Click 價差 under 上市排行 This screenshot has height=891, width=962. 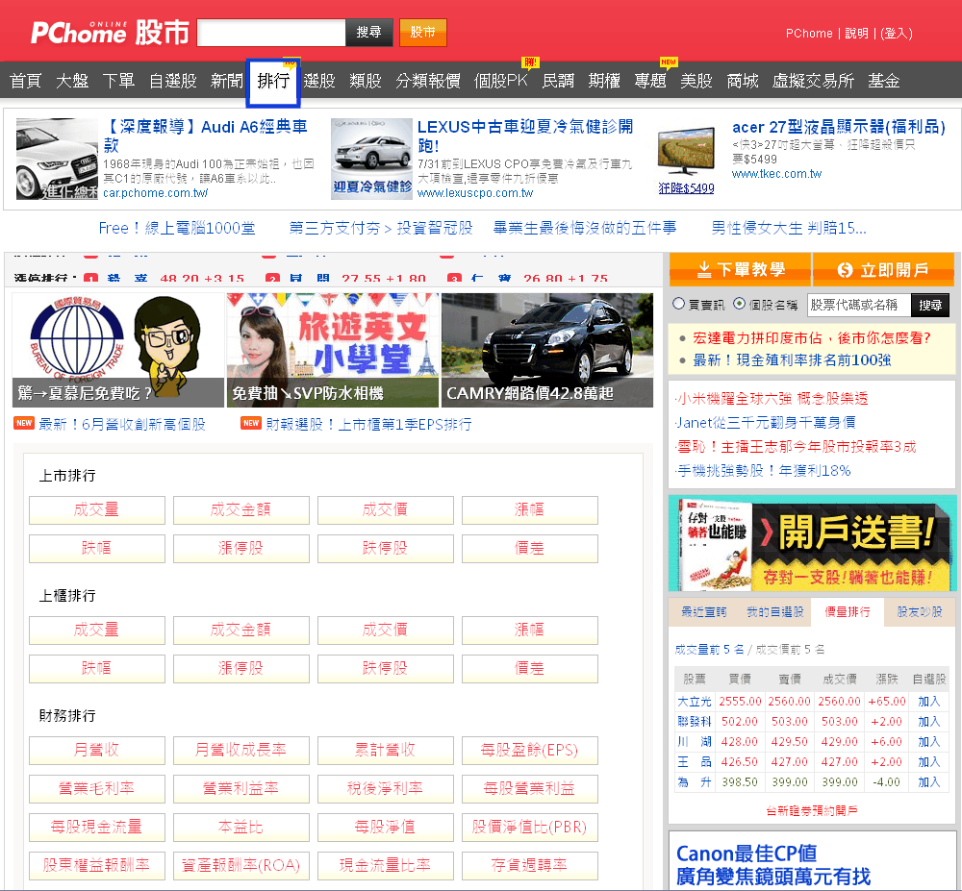coord(529,549)
